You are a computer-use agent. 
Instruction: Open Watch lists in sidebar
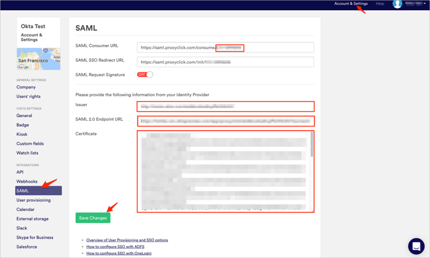[27, 153]
